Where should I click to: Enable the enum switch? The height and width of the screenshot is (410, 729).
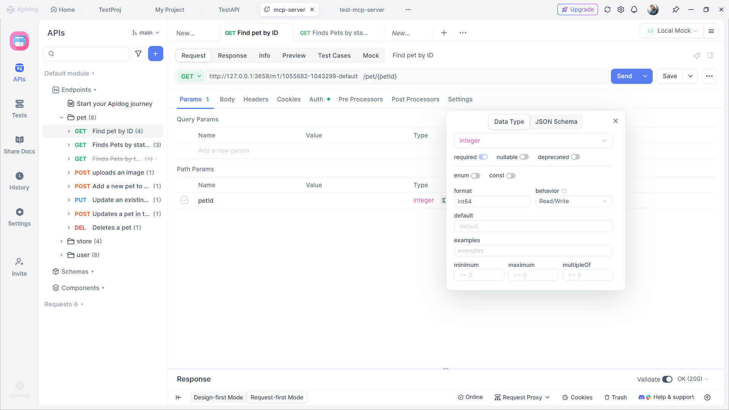[x=475, y=176]
